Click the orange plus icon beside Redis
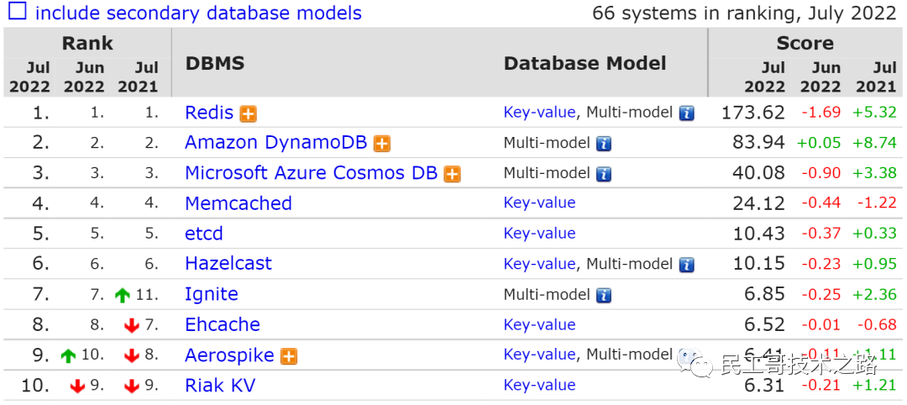This screenshot has width=907, height=405. click(248, 113)
